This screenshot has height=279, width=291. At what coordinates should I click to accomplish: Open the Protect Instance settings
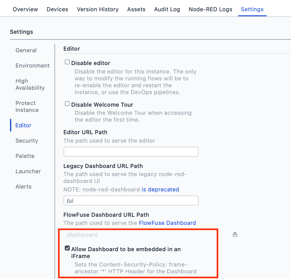(x=27, y=107)
